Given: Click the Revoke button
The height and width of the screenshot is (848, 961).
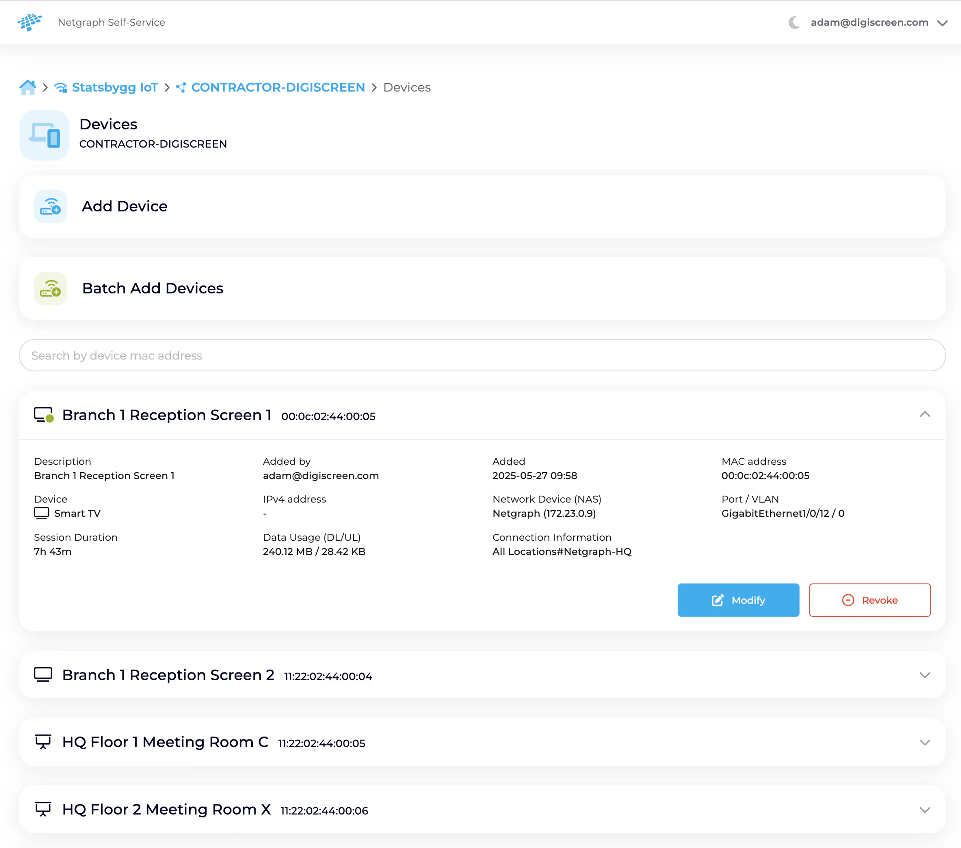Looking at the screenshot, I should click(870, 600).
